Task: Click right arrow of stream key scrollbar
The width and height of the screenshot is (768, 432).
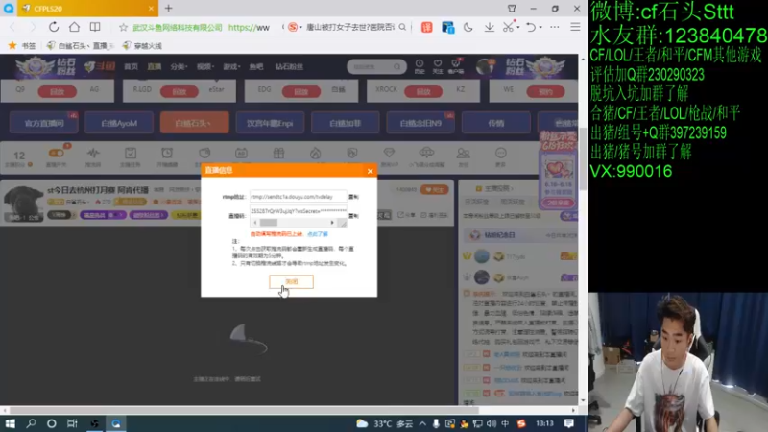Action: tap(332, 223)
